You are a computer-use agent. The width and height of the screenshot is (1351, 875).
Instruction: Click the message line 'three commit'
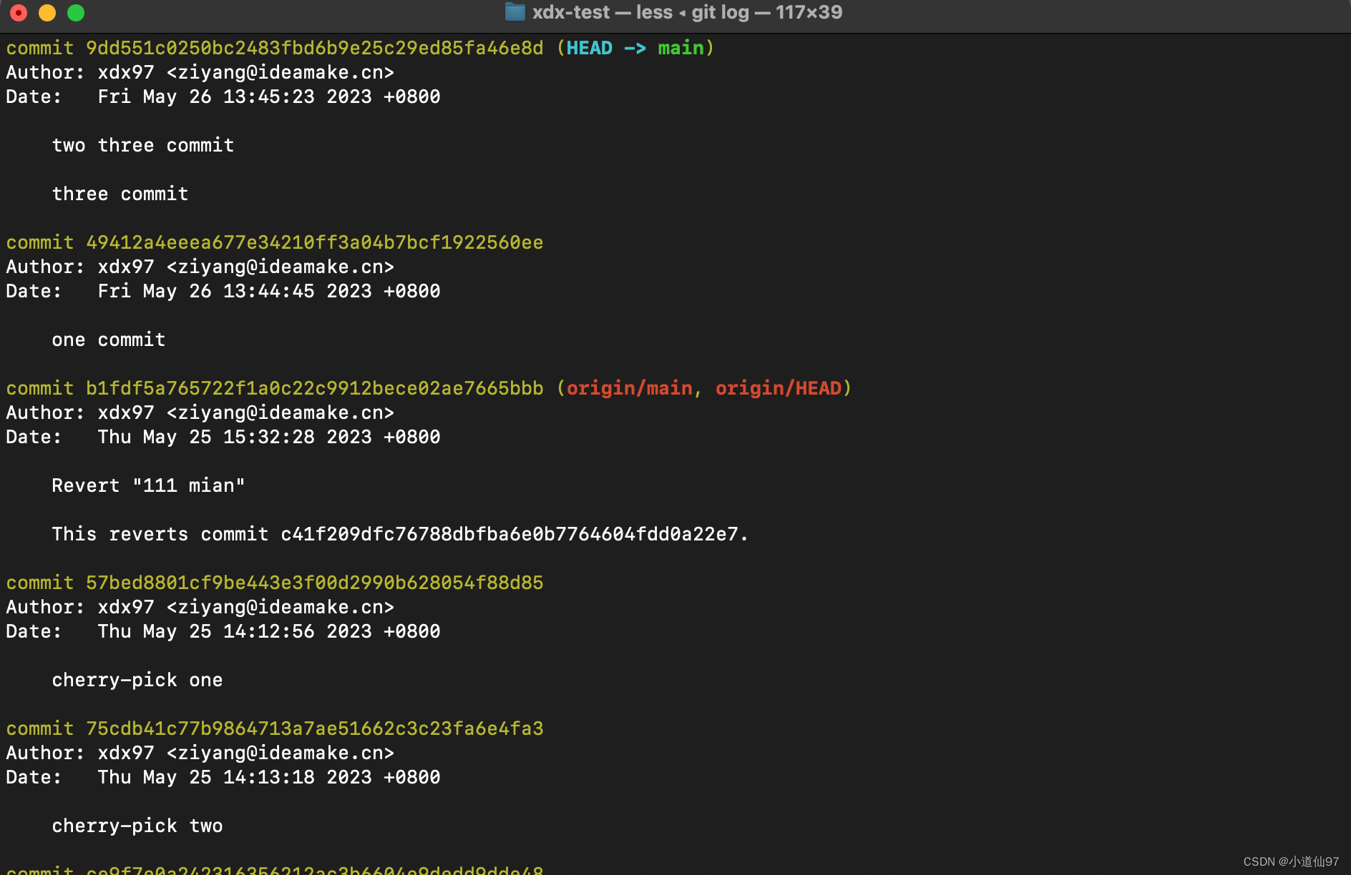pyautogui.click(x=120, y=194)
